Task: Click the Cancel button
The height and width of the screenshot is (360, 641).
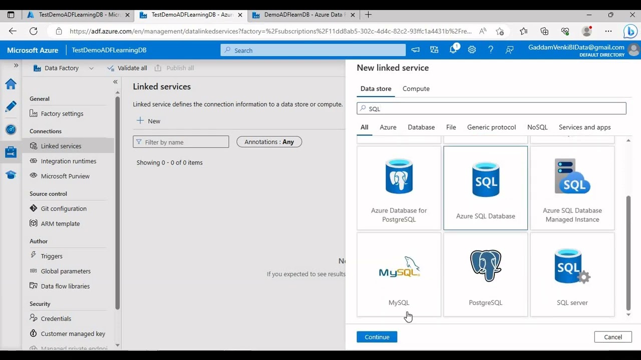Action: tap(613, 337)
